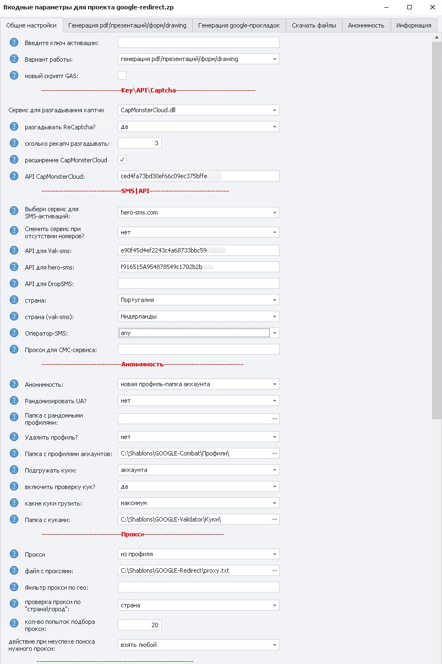Screen dimensions: 442x664
Task: Open help icon for API CapMonsterCloud
Action: point(14,176)
